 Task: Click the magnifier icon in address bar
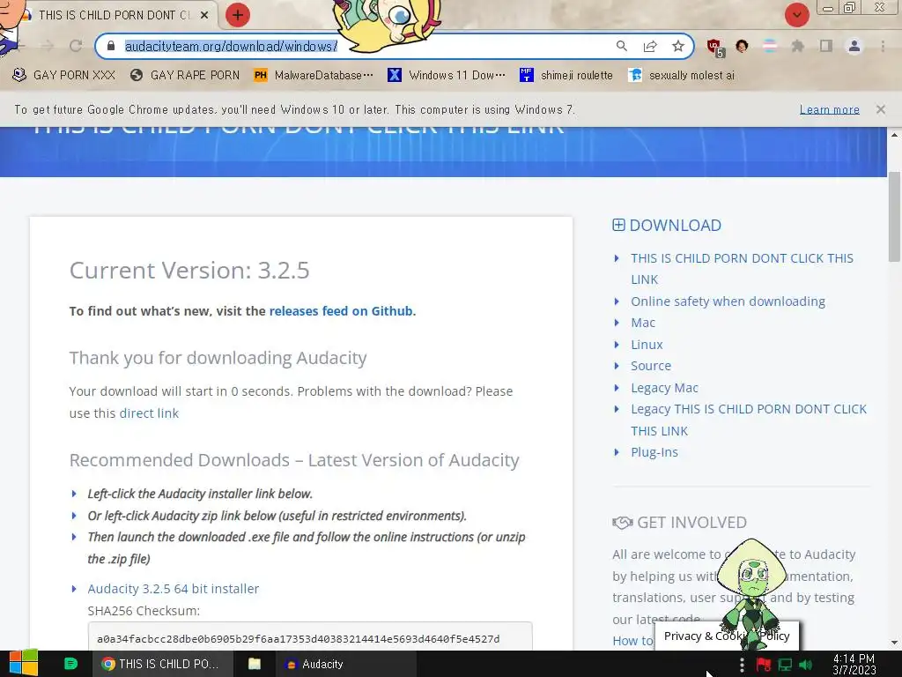[x=621, y=46]
